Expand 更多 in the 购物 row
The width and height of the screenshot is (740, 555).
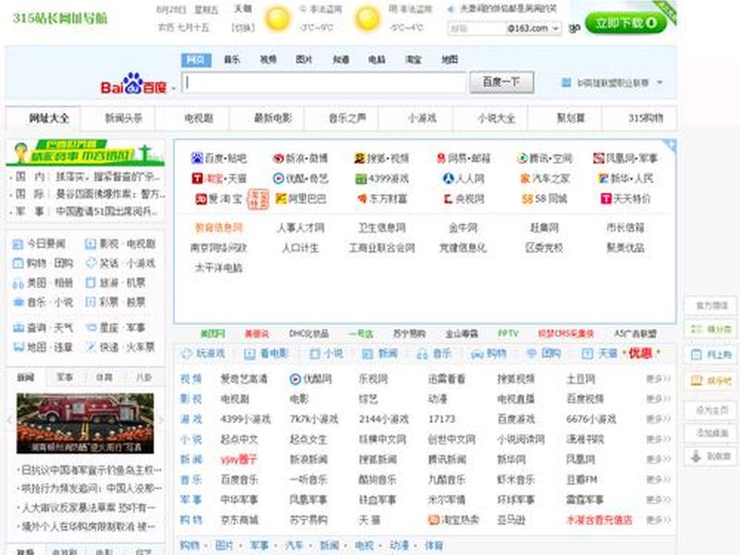click(x=659, y=520)
